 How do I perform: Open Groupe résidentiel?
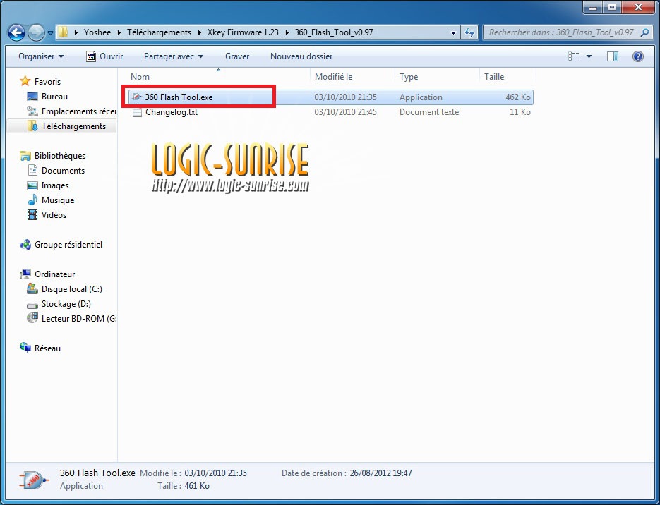click(x=68, y=245)
